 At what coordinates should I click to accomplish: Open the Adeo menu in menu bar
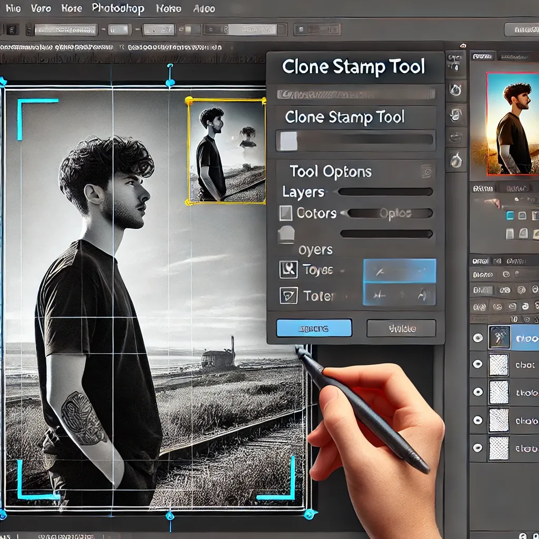point(204,8)
